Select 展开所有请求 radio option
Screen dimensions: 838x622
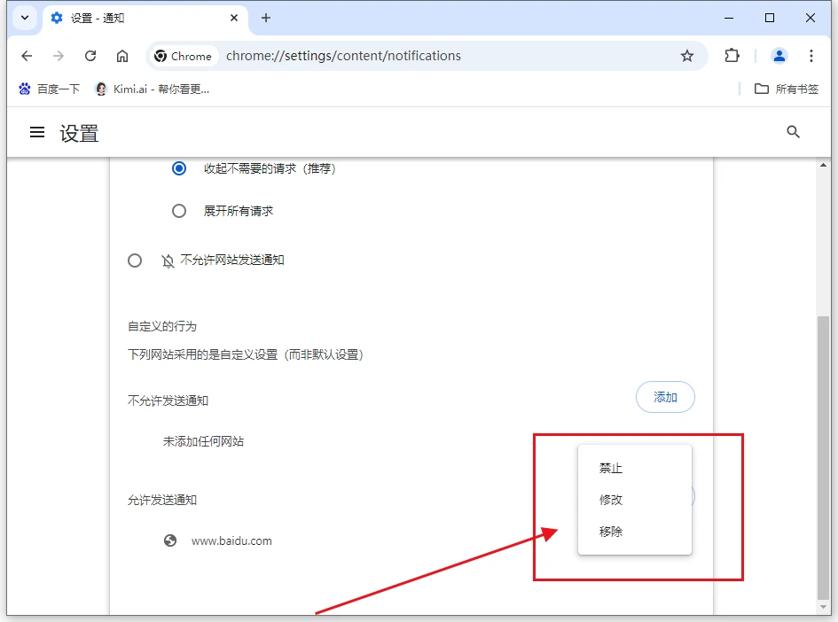(179, 211)
